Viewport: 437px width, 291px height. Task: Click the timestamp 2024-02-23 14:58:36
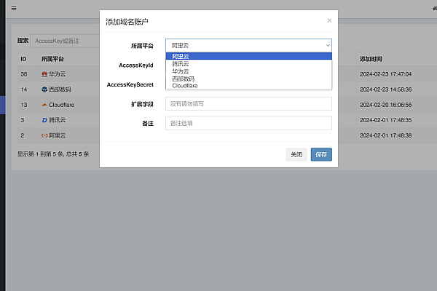pyautogui.click(x=386, y=89)
